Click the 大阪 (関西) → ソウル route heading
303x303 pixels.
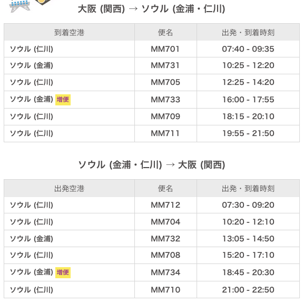coord(151,9)
